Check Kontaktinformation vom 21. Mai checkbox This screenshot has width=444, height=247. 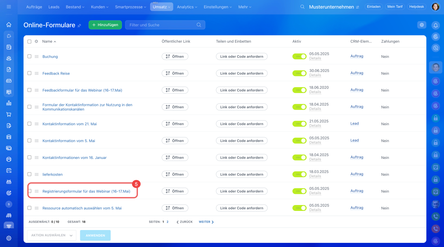[x=29, y=123]
